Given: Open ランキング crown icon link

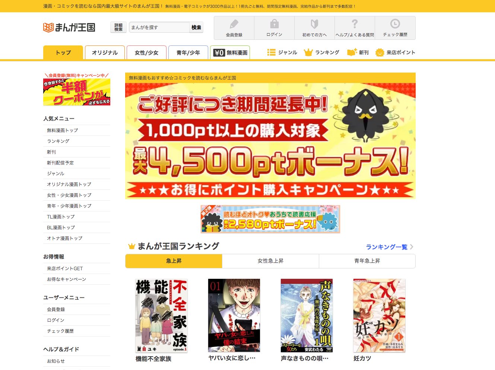Looking at the screenshot, I should tap(321, 52).
